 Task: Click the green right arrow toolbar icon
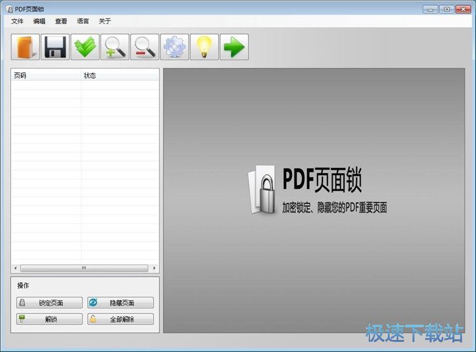tap(234, 47)
